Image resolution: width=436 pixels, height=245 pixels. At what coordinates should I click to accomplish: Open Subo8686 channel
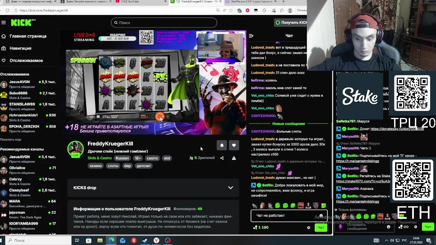28,95
